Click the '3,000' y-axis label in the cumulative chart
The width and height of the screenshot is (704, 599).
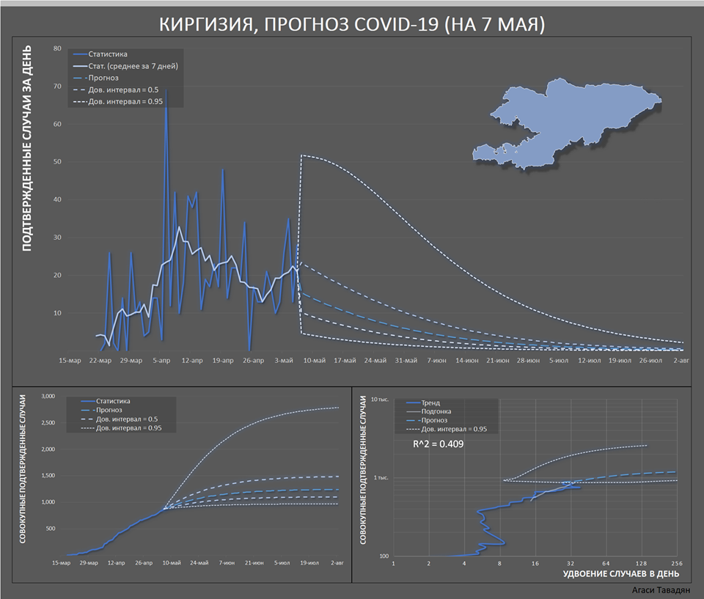coord(47,397)
